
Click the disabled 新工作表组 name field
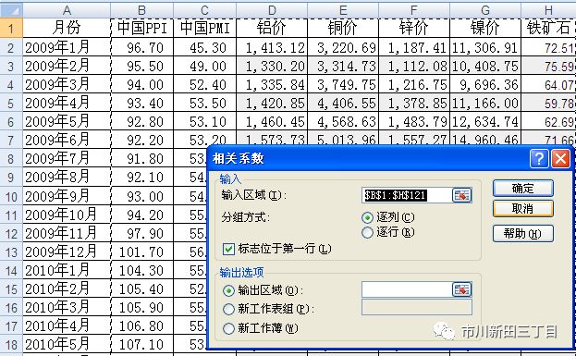click(x=417, y=308)
